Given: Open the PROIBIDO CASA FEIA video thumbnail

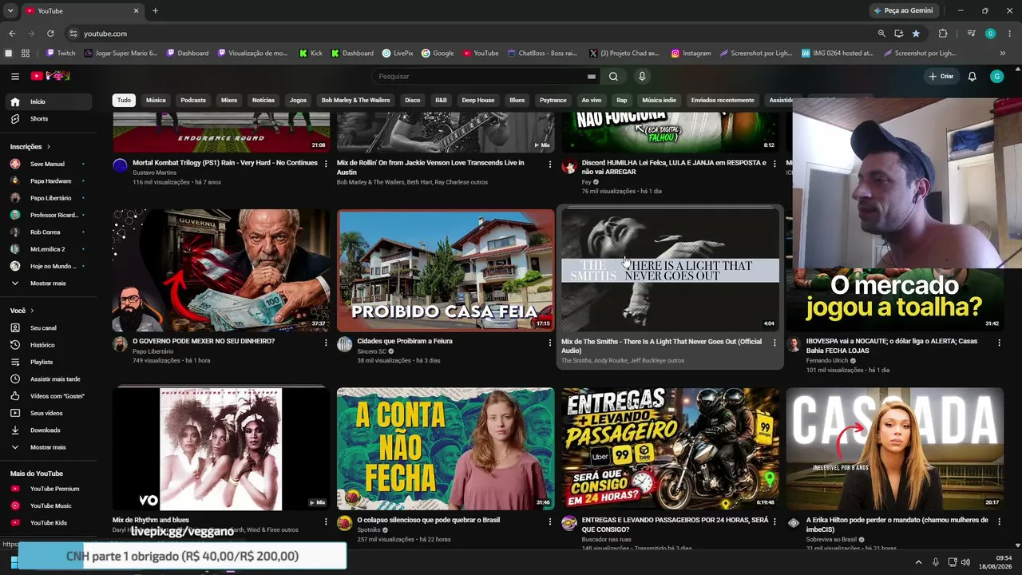Looking at the screenshot, I should click(446, 271).
